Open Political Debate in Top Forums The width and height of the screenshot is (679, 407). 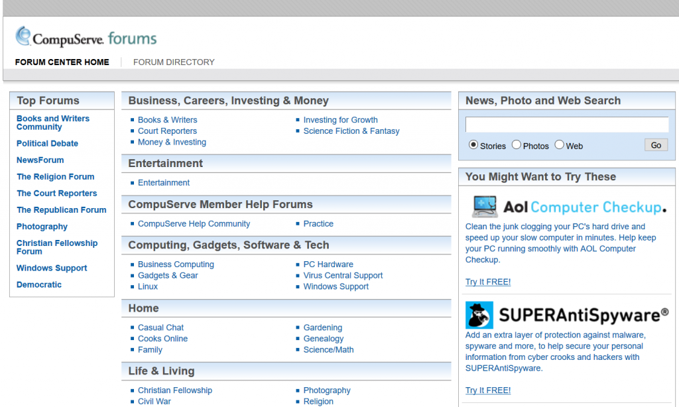[x=47, y=144]
